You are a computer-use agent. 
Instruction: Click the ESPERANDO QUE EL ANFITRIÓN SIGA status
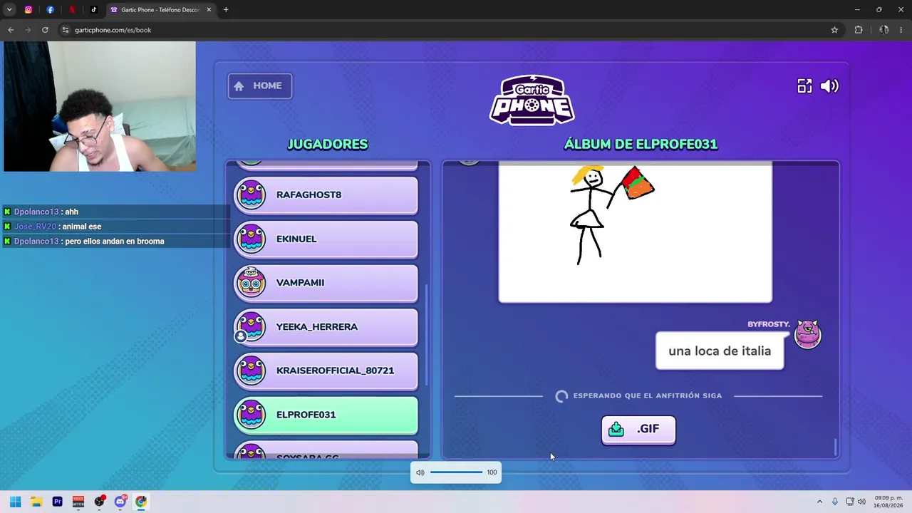pos(648,395)
